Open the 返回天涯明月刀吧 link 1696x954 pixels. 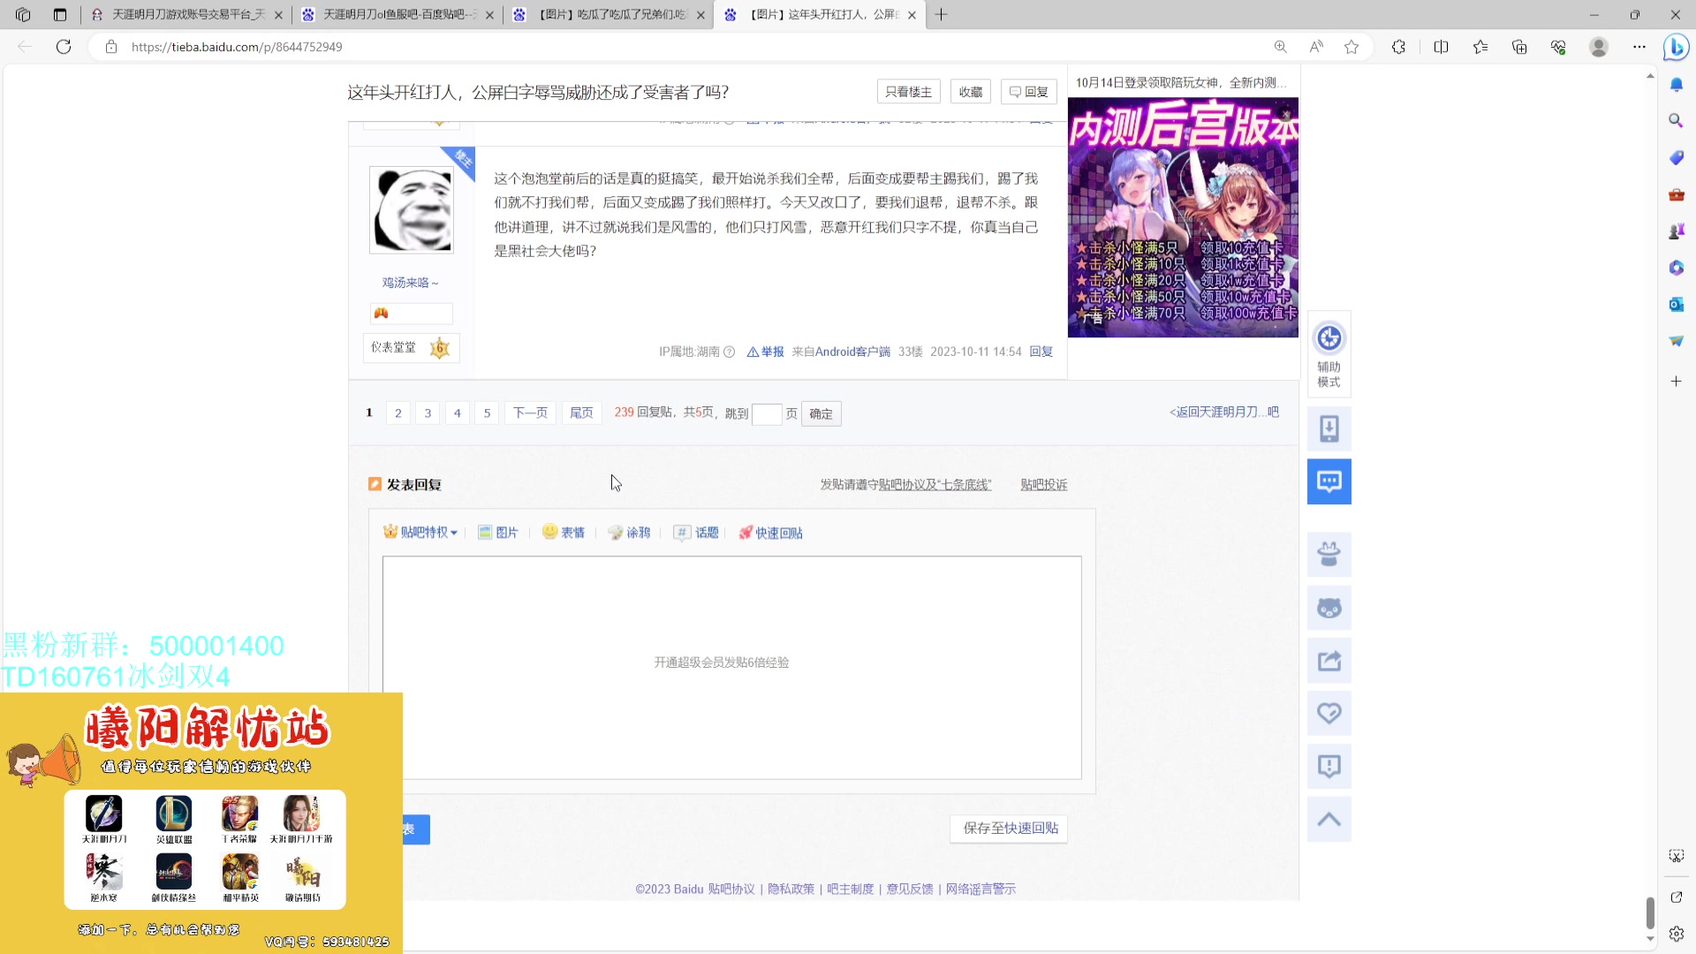(1224, 411)
